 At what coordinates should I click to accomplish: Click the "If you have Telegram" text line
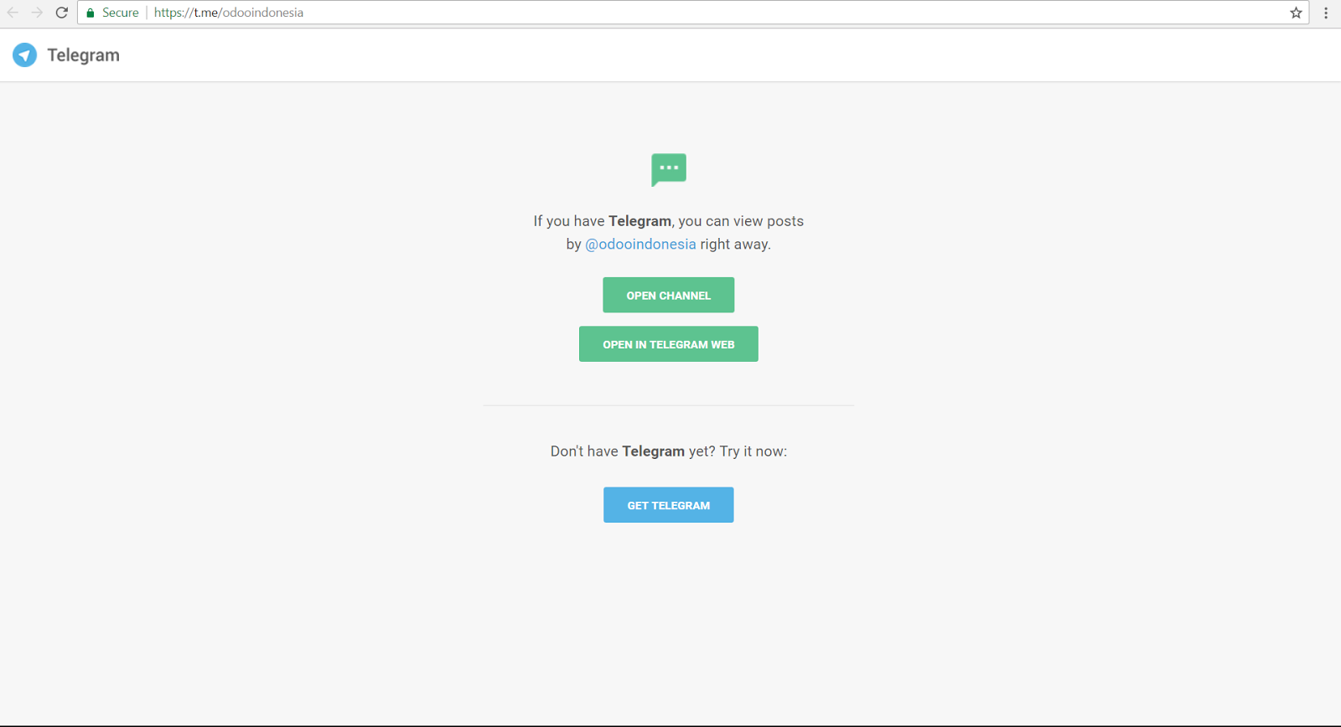tap(669, 221)
